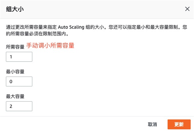Click the words Auto Scaling in description
The image size is (194, 131).
(x=71, y=27)
